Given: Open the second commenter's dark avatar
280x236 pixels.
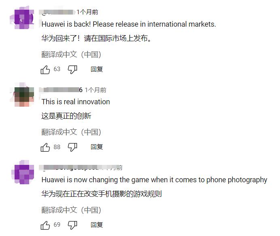Looking at the screenshot, I should coord(22,95).
